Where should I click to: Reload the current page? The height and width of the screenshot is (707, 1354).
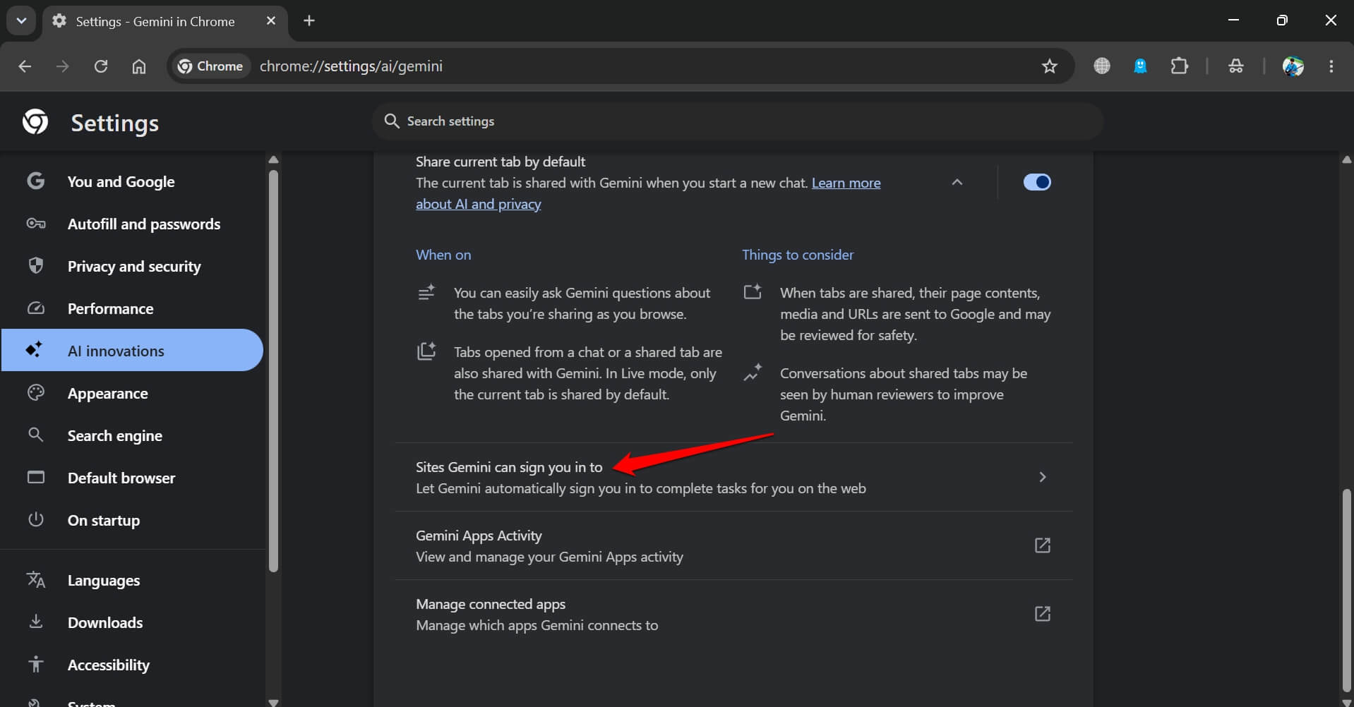(x=101, y=66)
